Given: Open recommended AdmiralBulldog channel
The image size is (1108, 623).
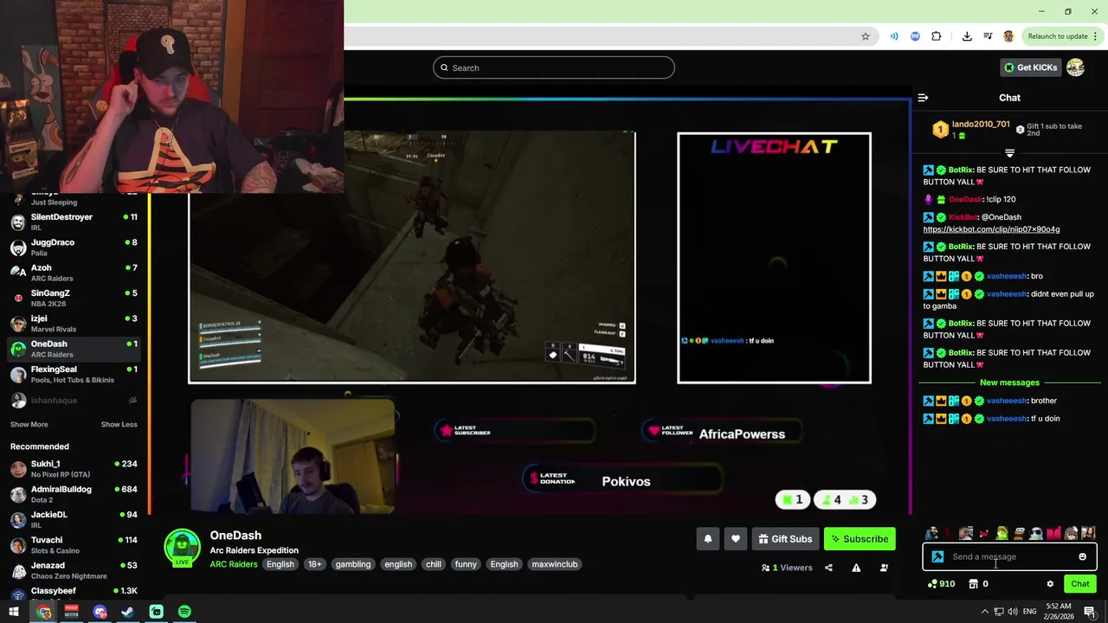Looking at the screenshot, I should (x=74, y=494).
